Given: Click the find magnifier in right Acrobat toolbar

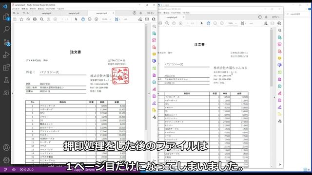Looking at the screenshot, I should [167, 23].
